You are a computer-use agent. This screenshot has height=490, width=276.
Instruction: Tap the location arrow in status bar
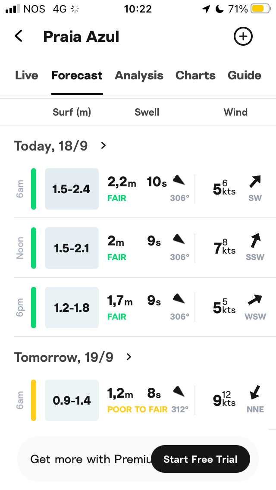click(x=206, y=9)
